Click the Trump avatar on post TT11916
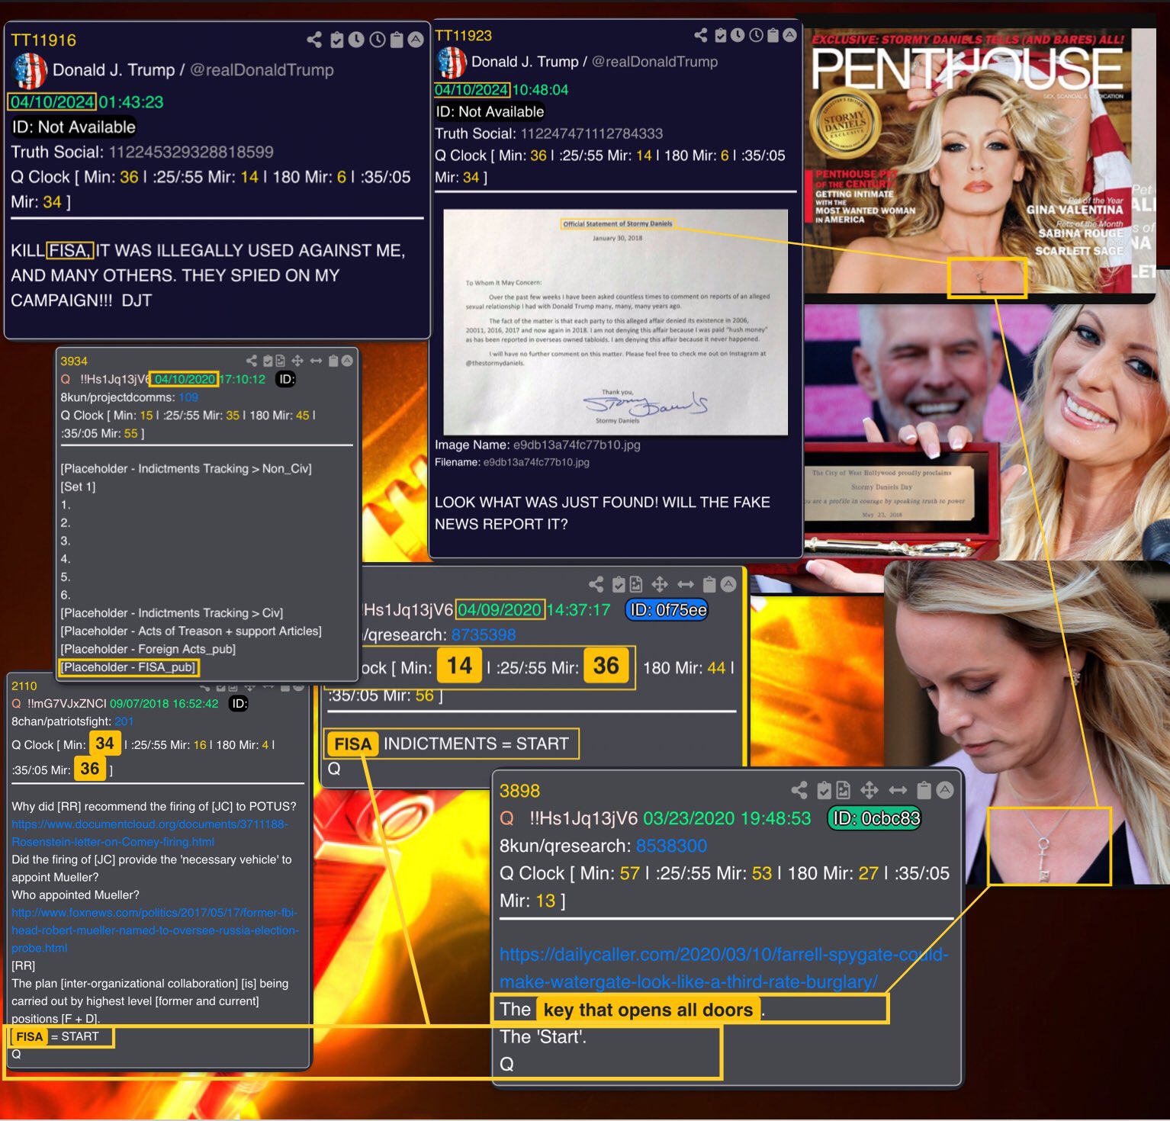 pos(31,71)
